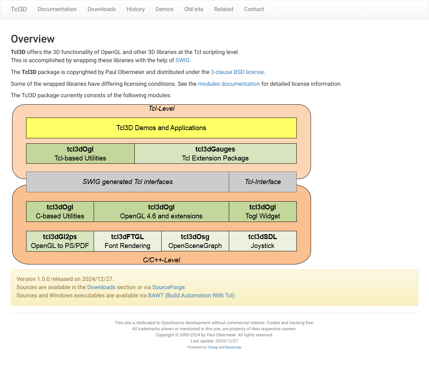Click 'Last update: 2024/12/27' footer text
This screenshot has height=386, width=429.
pos(214,341)
